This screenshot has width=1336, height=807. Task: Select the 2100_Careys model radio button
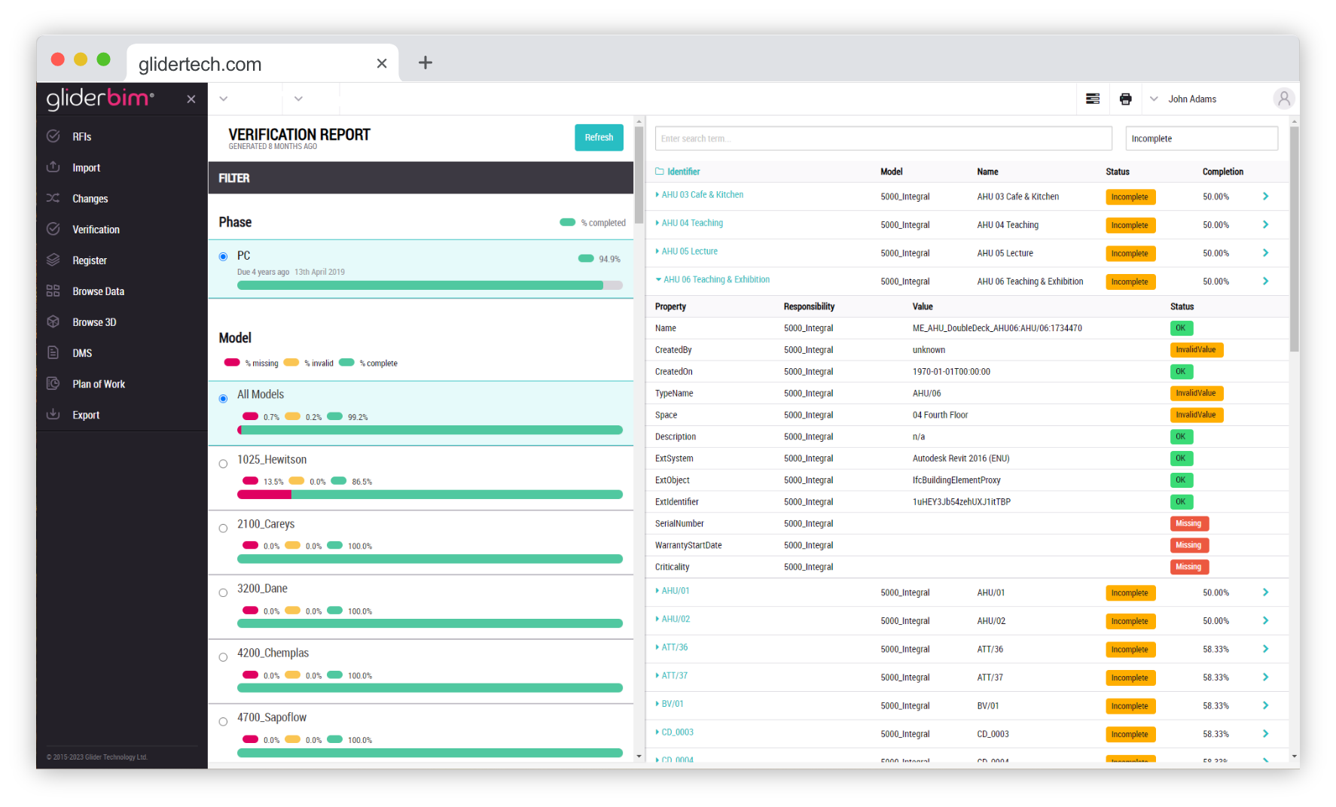click(x=223, y=528)
